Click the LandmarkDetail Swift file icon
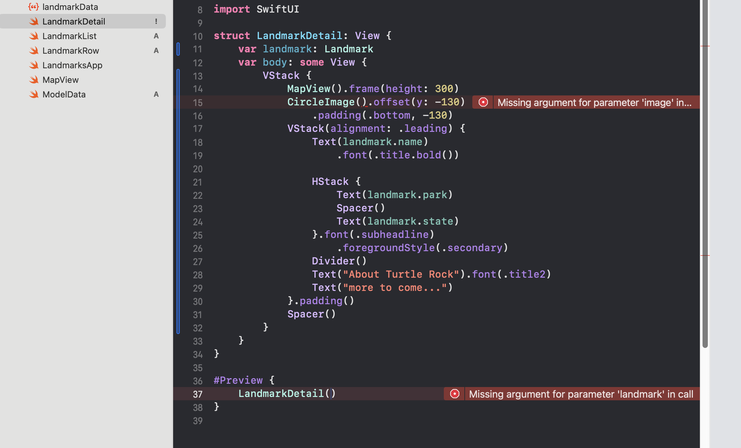The image size is (741, 448). tap(34, 22)
